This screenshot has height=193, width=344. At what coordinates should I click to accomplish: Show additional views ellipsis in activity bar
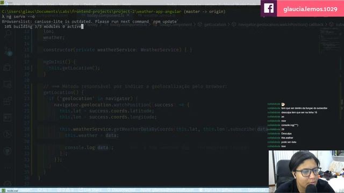[x=8, y=168]
